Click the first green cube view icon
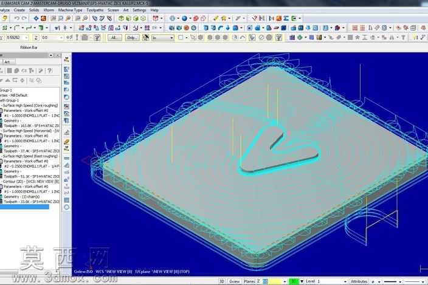The image size is (428, 285). point(121,18)
